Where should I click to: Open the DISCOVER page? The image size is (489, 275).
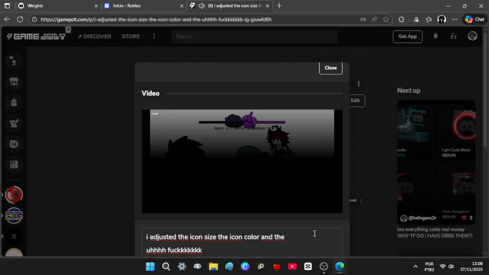[95, 36]
